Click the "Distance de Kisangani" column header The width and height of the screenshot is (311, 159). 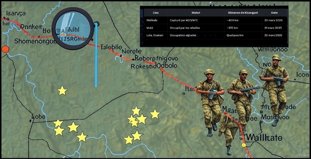click(x=243, y=13)
